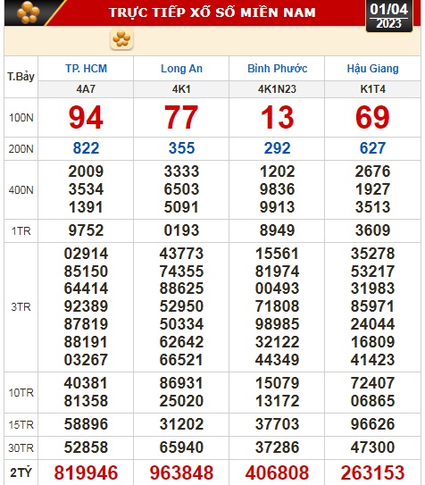Click the TP. HCM jackpot number 819946
The height and width of the screenshot is (485, 425).
click(86, 472)
